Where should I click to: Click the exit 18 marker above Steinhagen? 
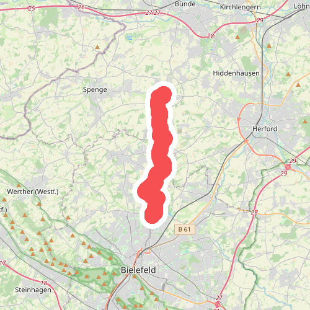(44, 283)
